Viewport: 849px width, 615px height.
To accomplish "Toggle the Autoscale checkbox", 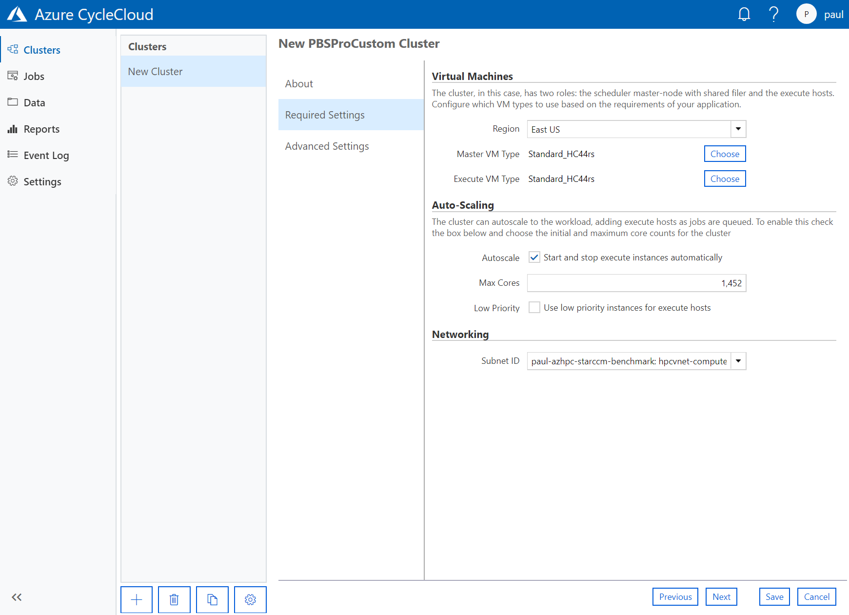I will [534, 258].
